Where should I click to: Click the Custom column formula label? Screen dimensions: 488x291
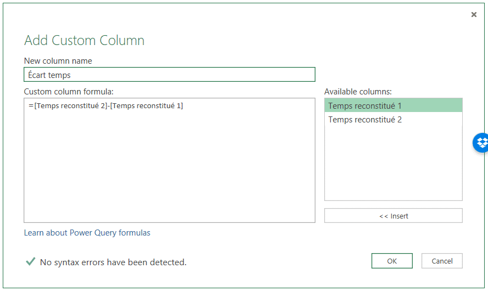click(x=68, y=92)
